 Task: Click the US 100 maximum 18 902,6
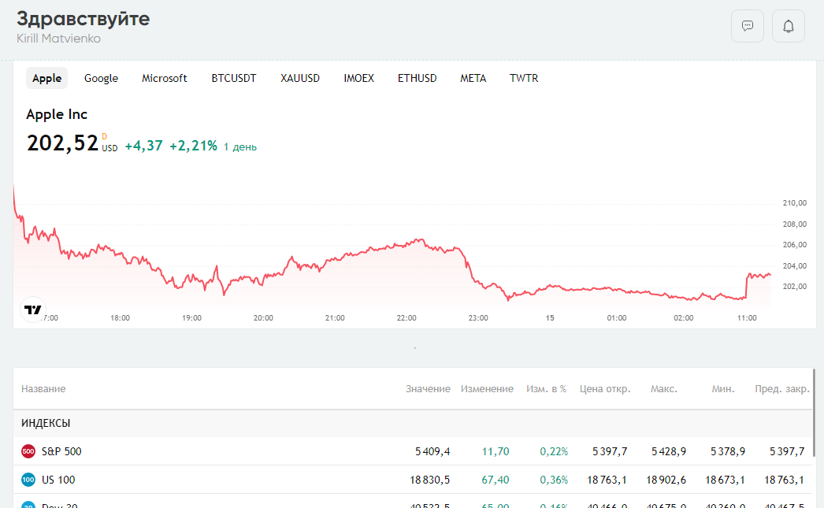(666, 480)
